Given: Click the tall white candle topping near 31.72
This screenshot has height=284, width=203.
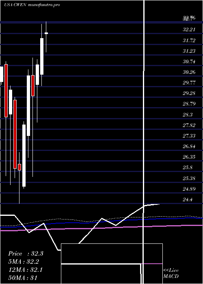Looking at the screenshot, I should [x=42, y=56].
